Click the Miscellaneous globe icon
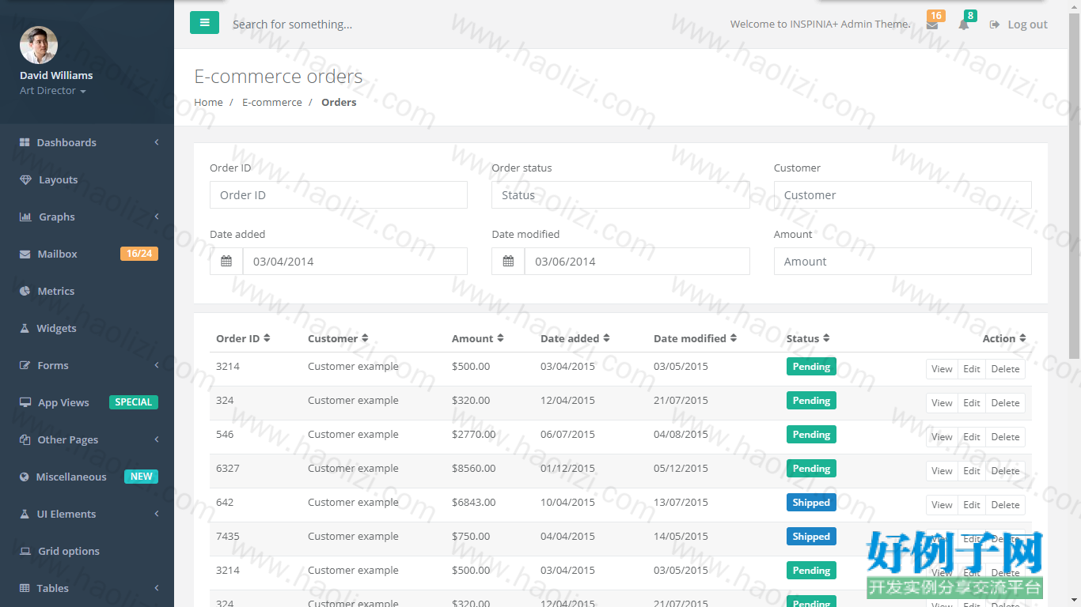1081x607 pixels. click(x=24, y=477)
